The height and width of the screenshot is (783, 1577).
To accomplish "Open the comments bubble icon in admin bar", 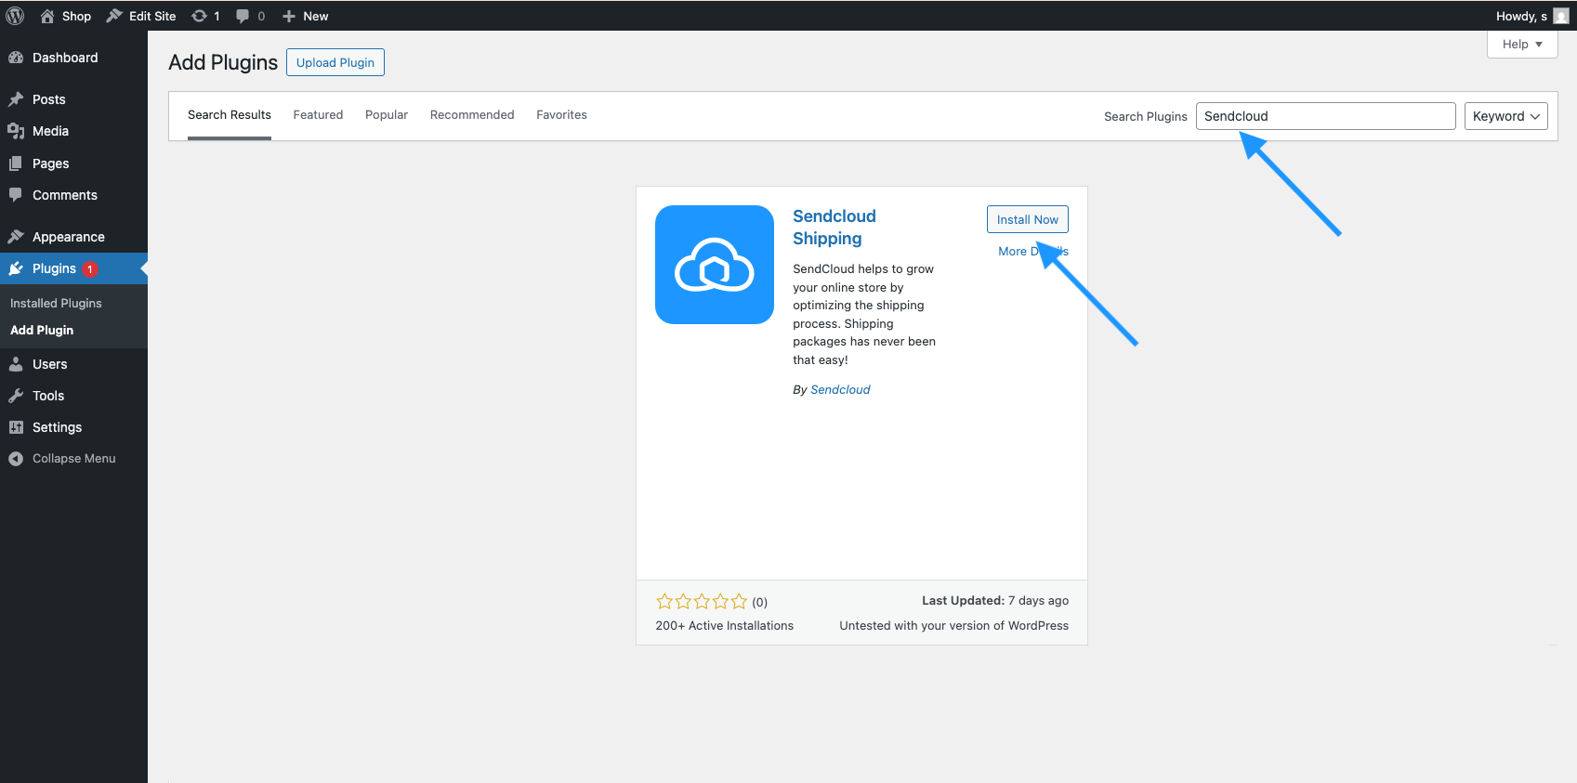I will click(243, 16).
